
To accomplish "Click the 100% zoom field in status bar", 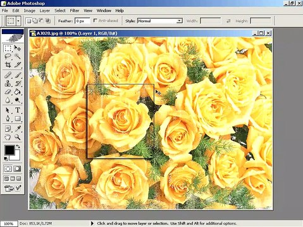I will coord(9,224).
